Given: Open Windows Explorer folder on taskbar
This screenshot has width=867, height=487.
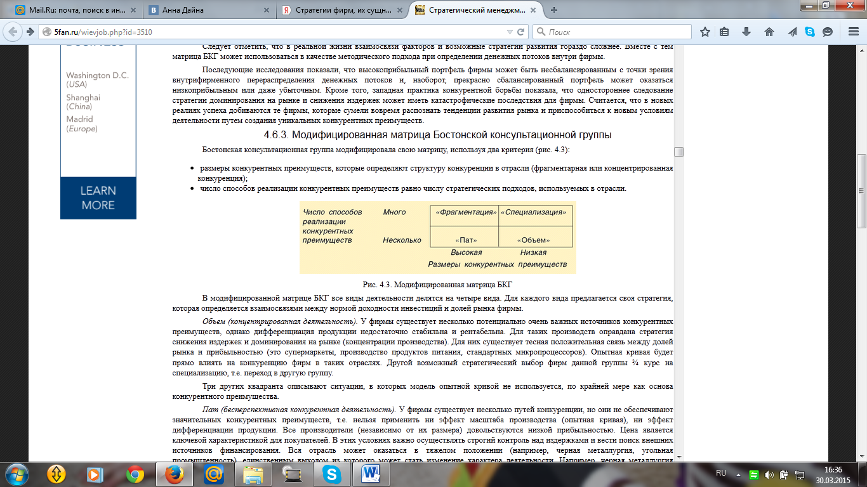Looking at the screenshot, I should [x=253, y=474].
